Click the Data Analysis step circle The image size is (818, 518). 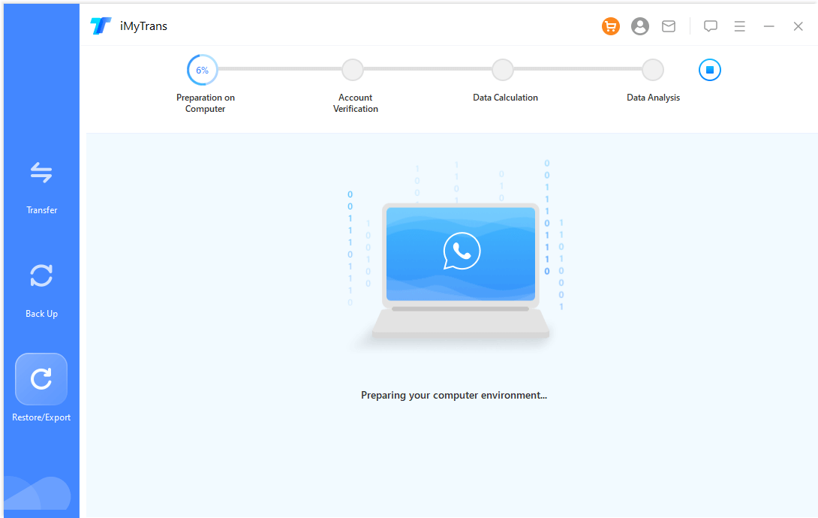(x=653, y=69)
